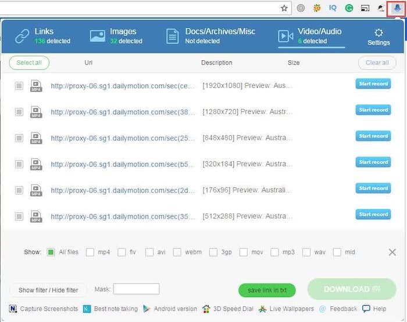
Task: Open the cast screen extension icon
Action: (x=365, y=8)
